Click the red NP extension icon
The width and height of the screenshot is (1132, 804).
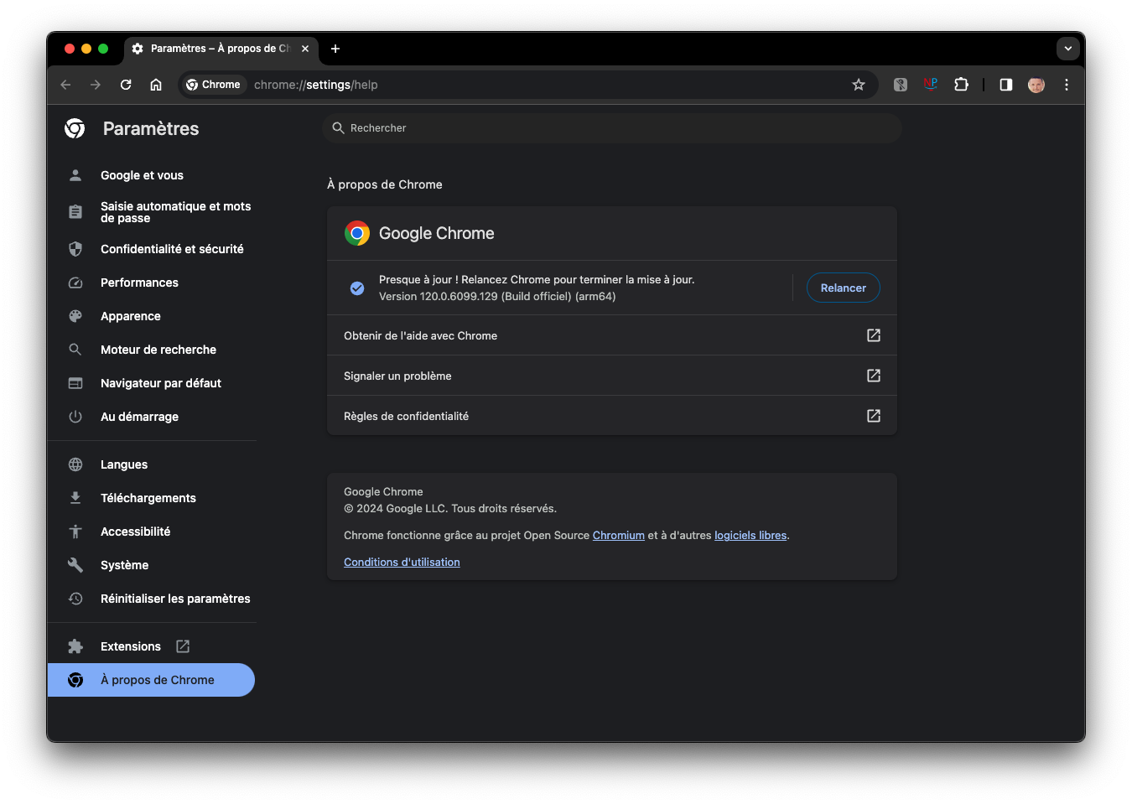(x=931, y=85)
